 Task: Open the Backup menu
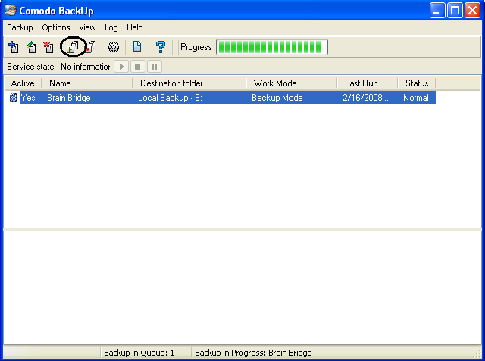point(20,27)
